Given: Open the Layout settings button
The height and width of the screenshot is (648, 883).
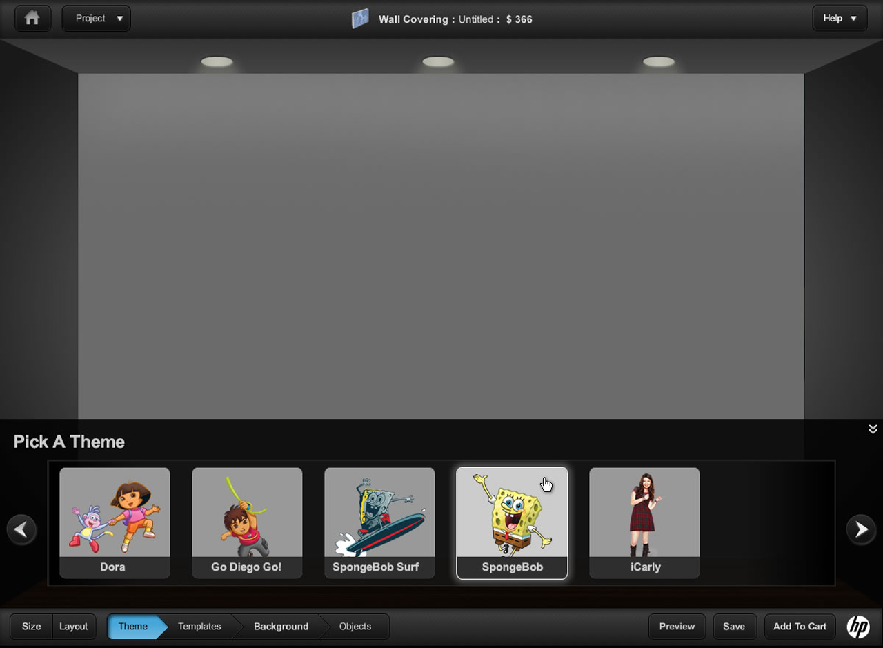Looking at the screenshot, I should pyautogui.click(x=74, y=627).
